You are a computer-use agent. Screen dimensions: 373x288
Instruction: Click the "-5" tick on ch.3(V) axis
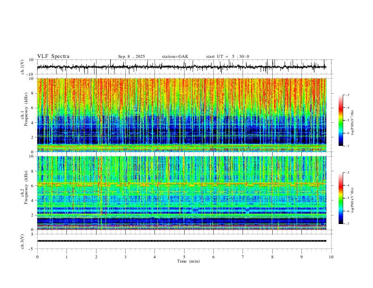pos(32,249)
